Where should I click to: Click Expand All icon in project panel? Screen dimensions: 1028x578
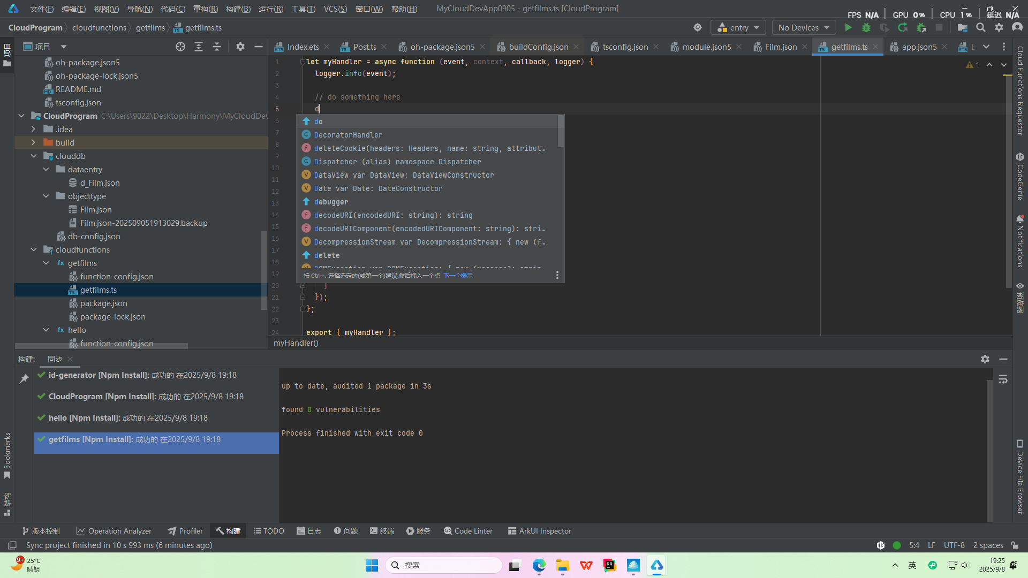(x=199, y=47)
